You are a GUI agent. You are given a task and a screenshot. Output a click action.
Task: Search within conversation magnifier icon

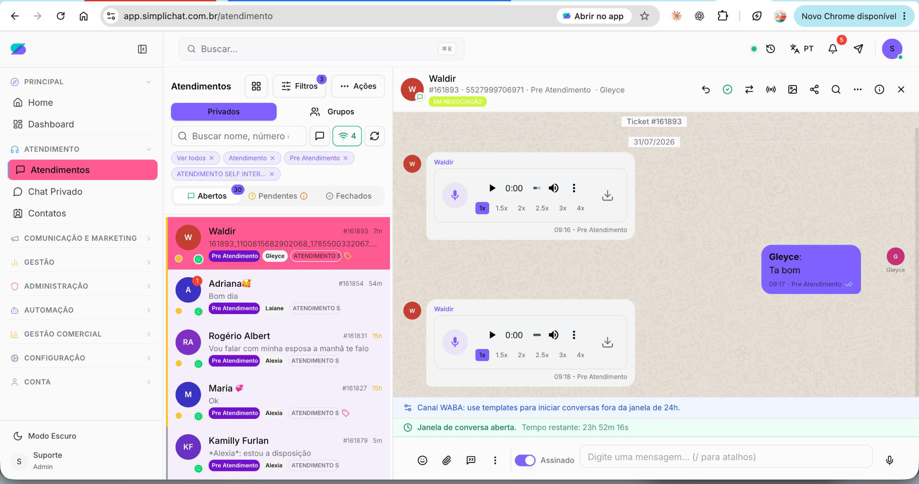(836, 90)
